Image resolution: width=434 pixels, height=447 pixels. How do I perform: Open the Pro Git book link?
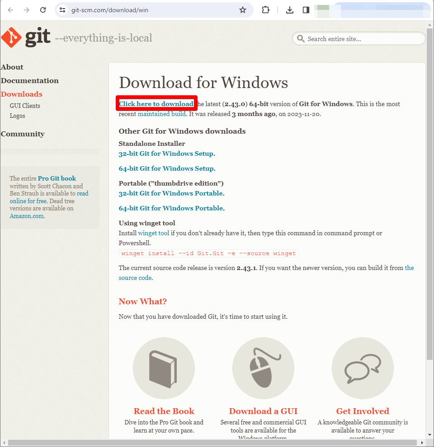click(x=57, y=178)
